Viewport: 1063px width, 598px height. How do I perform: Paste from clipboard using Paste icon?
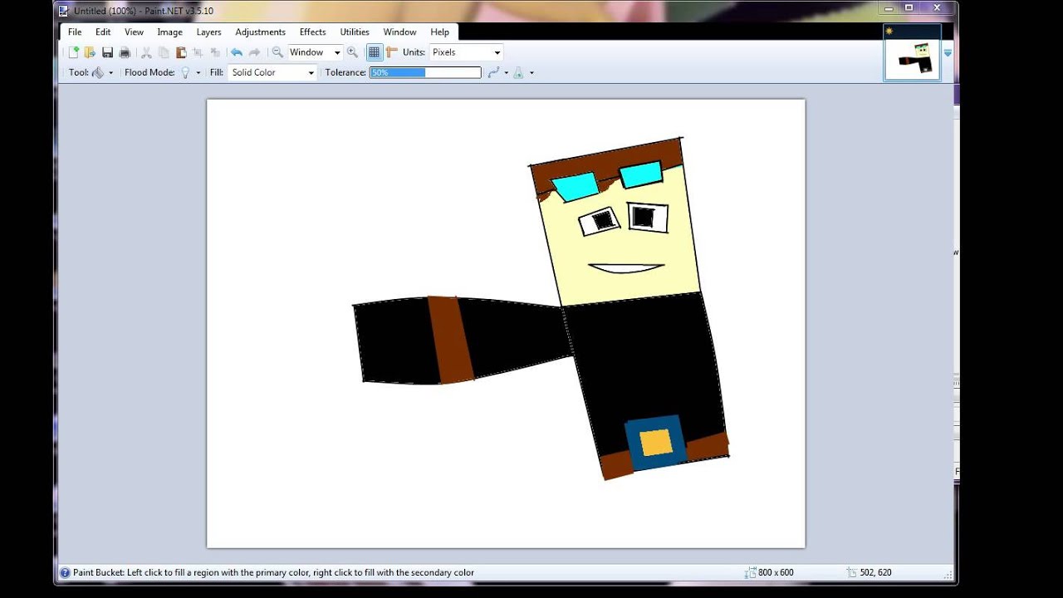(x=180, y=52)
